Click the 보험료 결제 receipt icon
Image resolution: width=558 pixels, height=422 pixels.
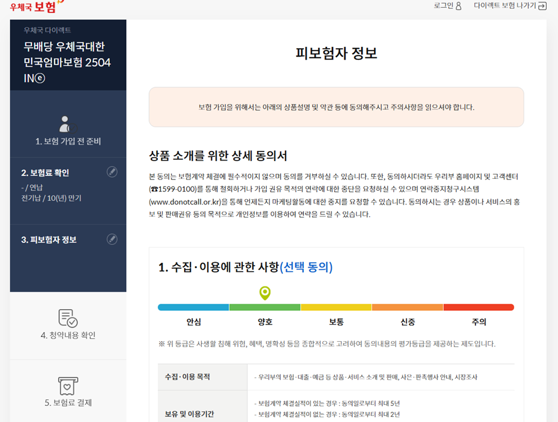click(68, 386)
